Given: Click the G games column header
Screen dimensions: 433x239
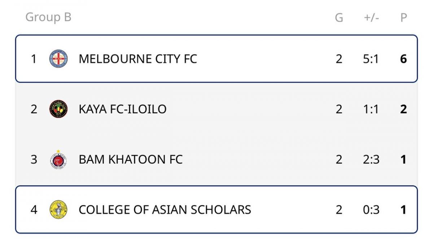Looking at the screenshot, I should (339, 18).
